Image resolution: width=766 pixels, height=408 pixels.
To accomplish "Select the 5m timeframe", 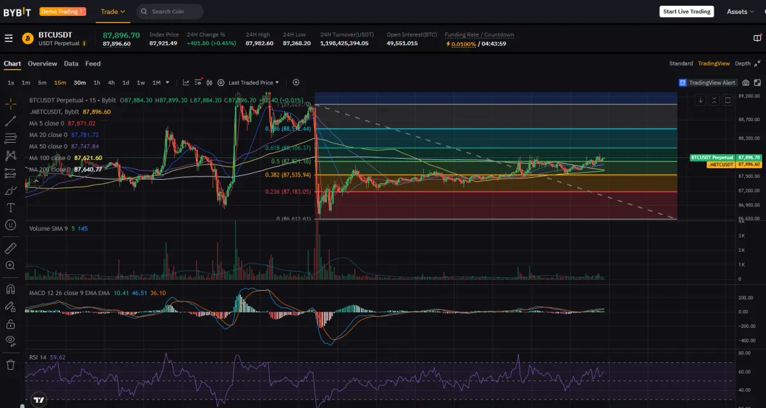I will tap(42, 82).
